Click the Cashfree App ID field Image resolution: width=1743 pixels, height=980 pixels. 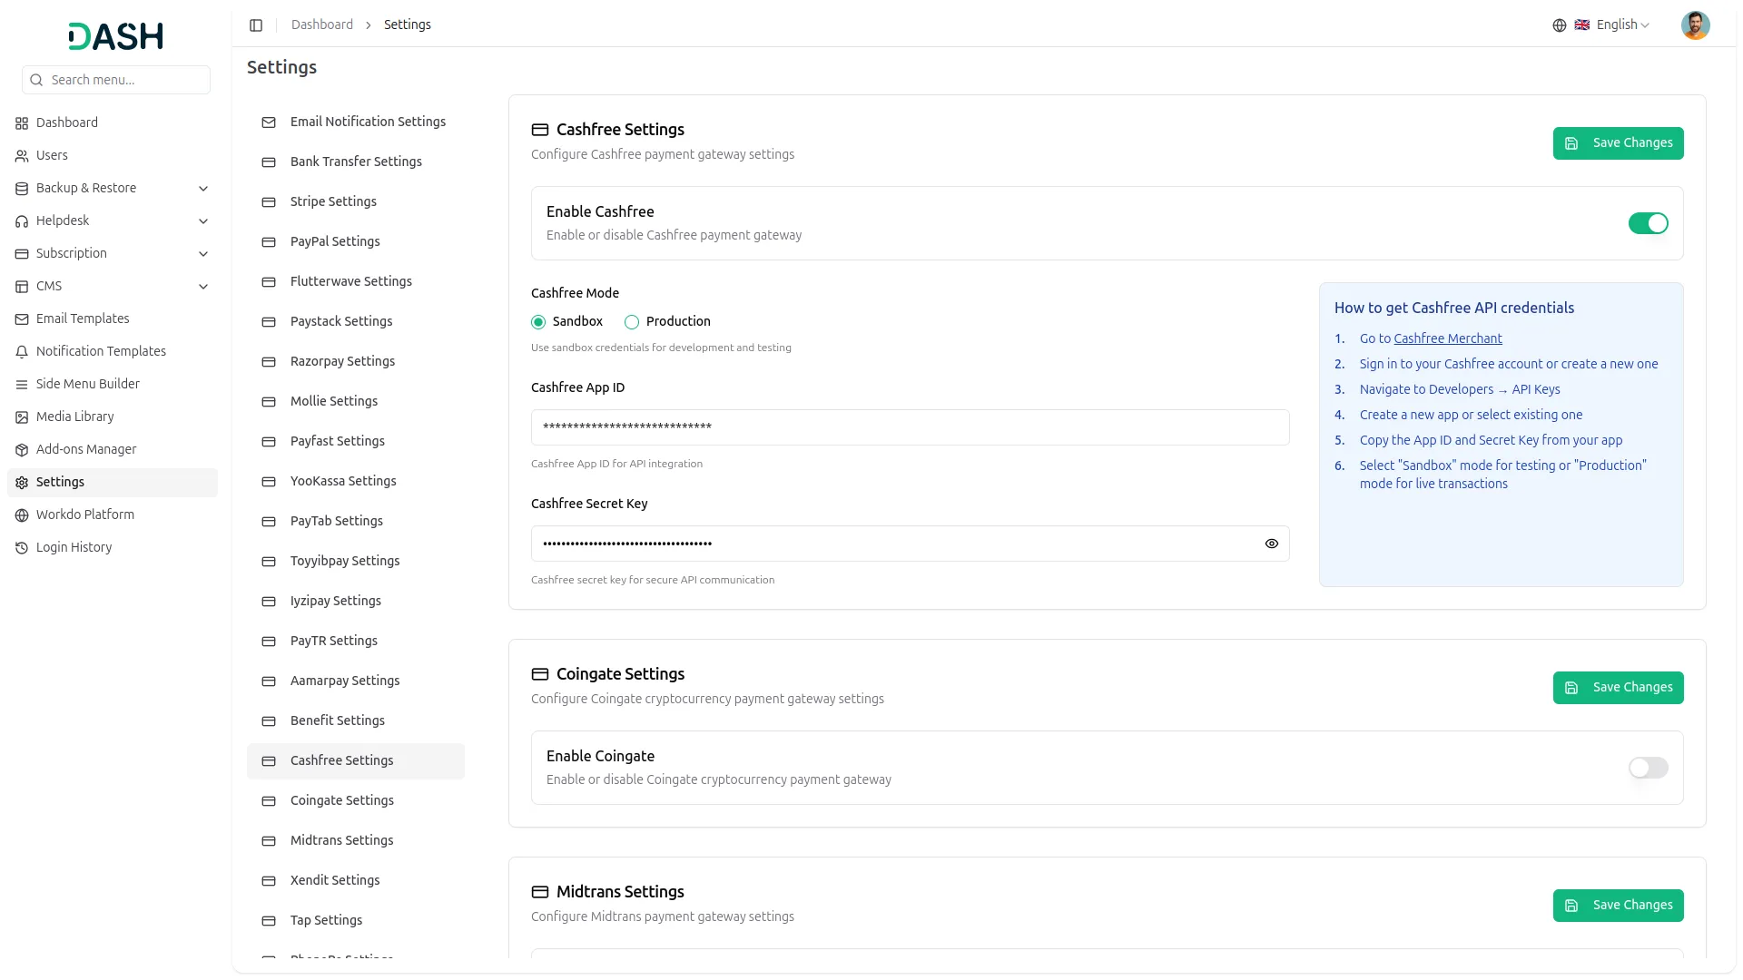pyautogui.click(x=910, y=427)
